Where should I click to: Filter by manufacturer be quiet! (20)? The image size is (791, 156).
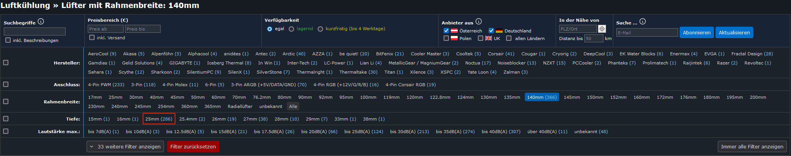click(354, 54)
